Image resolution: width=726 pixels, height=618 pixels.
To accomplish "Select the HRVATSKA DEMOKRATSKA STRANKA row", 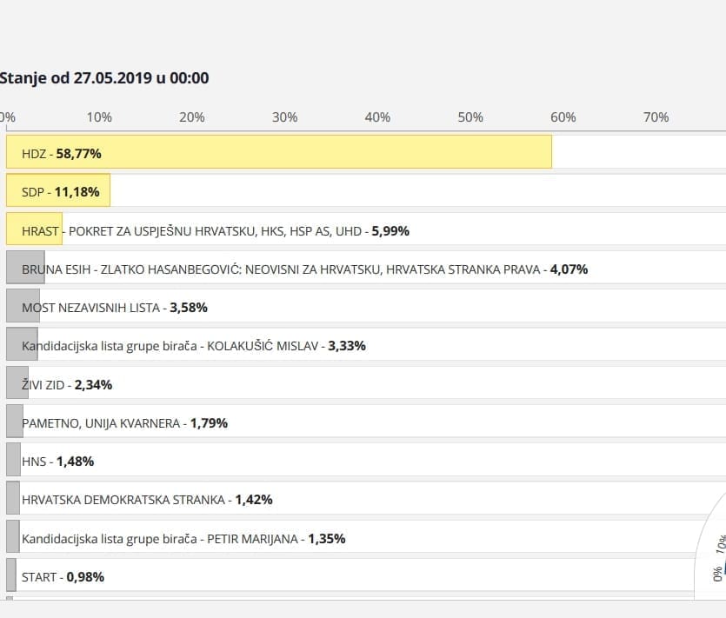I will pos(147,499).
